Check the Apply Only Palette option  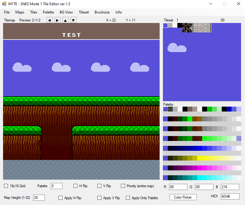[x=128, y=198]
